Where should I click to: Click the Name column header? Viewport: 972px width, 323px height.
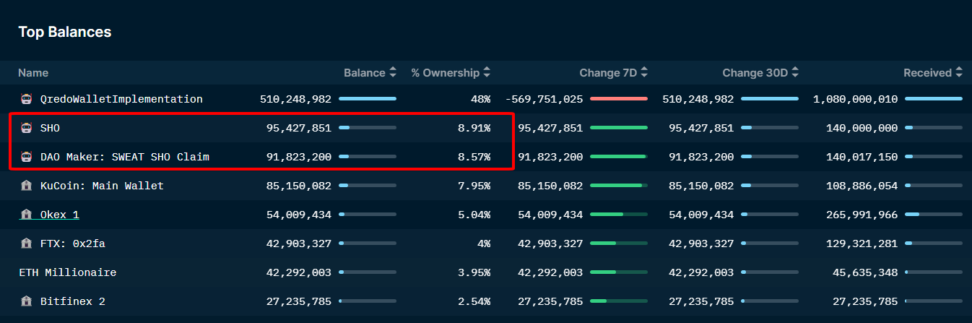tap(33, 73)
